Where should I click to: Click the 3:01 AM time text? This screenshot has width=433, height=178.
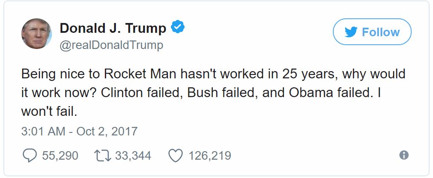(43, 131)
